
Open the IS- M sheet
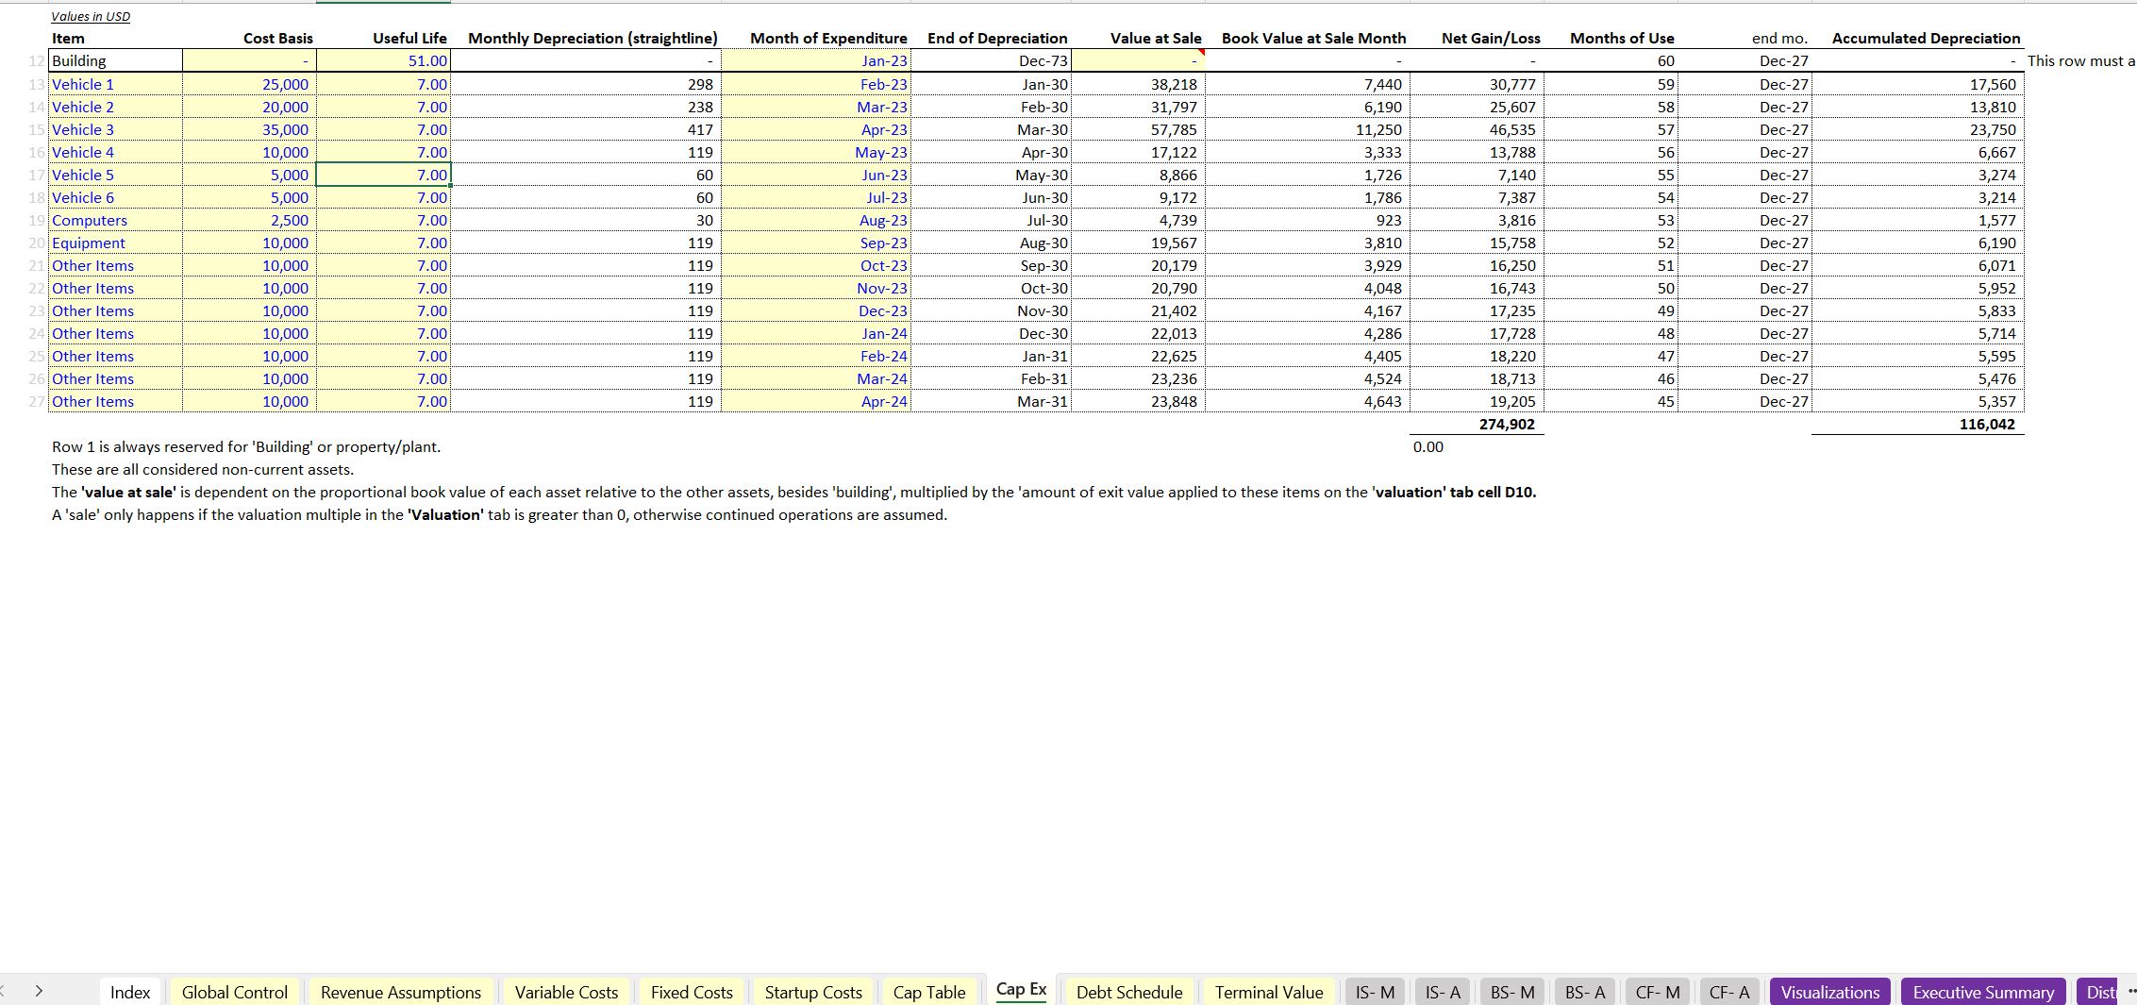point(1375,992)
